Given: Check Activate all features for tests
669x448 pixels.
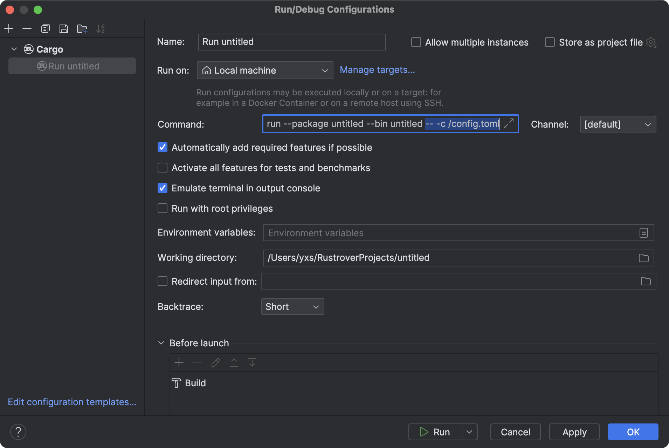Looking at the screenshot, I should click(x=163, y=168).
